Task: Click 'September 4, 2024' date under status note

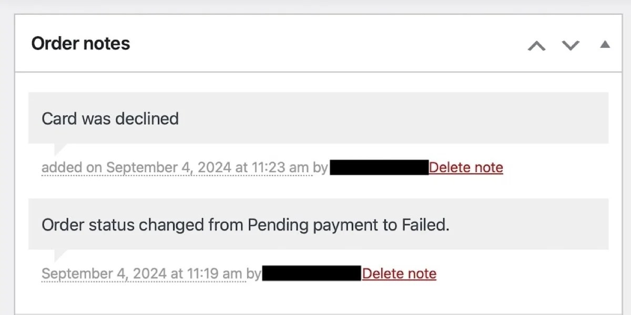Action: (104, 274)
